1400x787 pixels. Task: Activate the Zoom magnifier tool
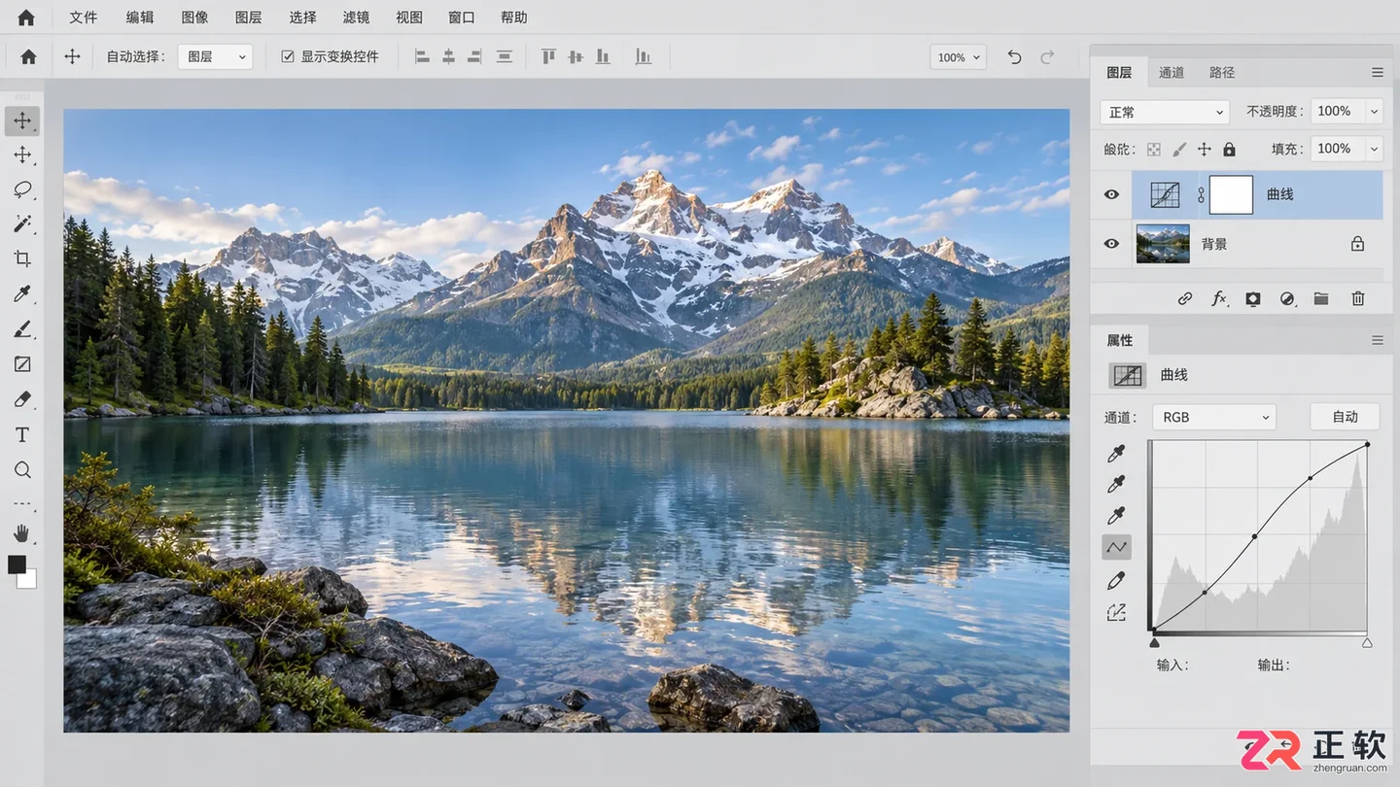point(22,470)
